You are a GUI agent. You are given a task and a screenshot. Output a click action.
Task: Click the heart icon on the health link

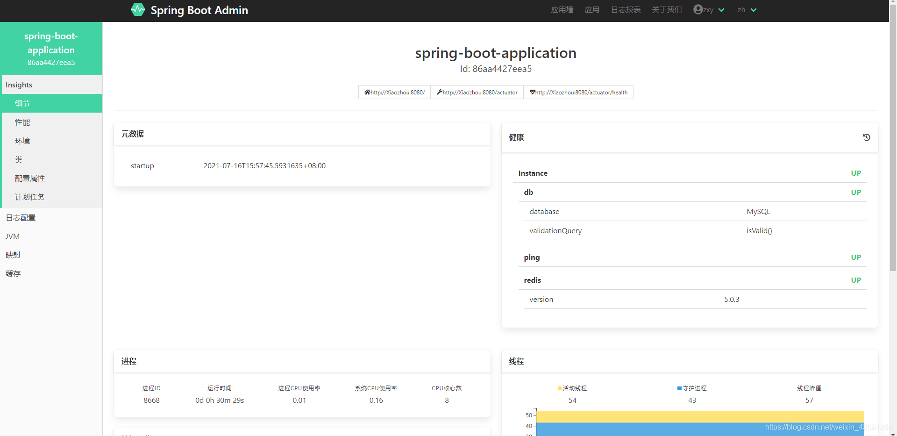click(533, 92)
